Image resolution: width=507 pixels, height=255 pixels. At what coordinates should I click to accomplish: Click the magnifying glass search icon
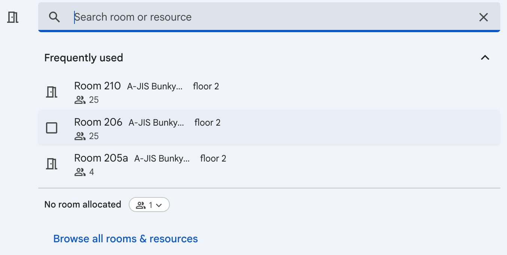[55, 17]
